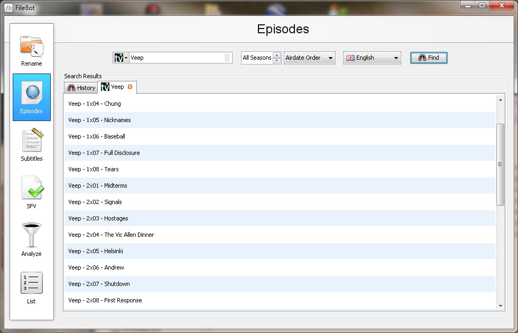The image size is (518, 333).
Task: Click the results scrollbar up arrow
Action: pyautogui.click(x=501, y=100)
